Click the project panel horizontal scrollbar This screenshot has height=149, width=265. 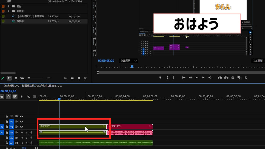[8, 73]
